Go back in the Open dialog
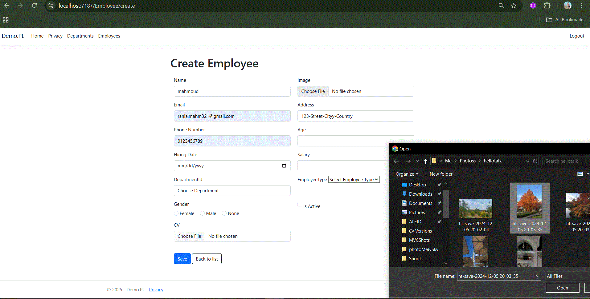Screen dimensions: 590x299 coord(396,161)
